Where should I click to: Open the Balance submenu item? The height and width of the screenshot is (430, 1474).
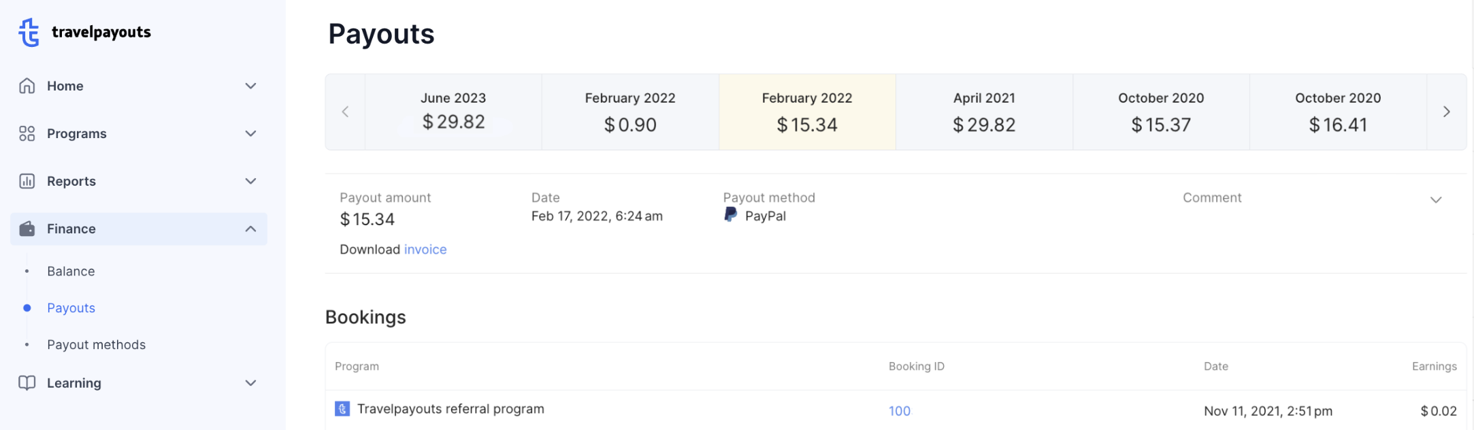click(71, 271)
